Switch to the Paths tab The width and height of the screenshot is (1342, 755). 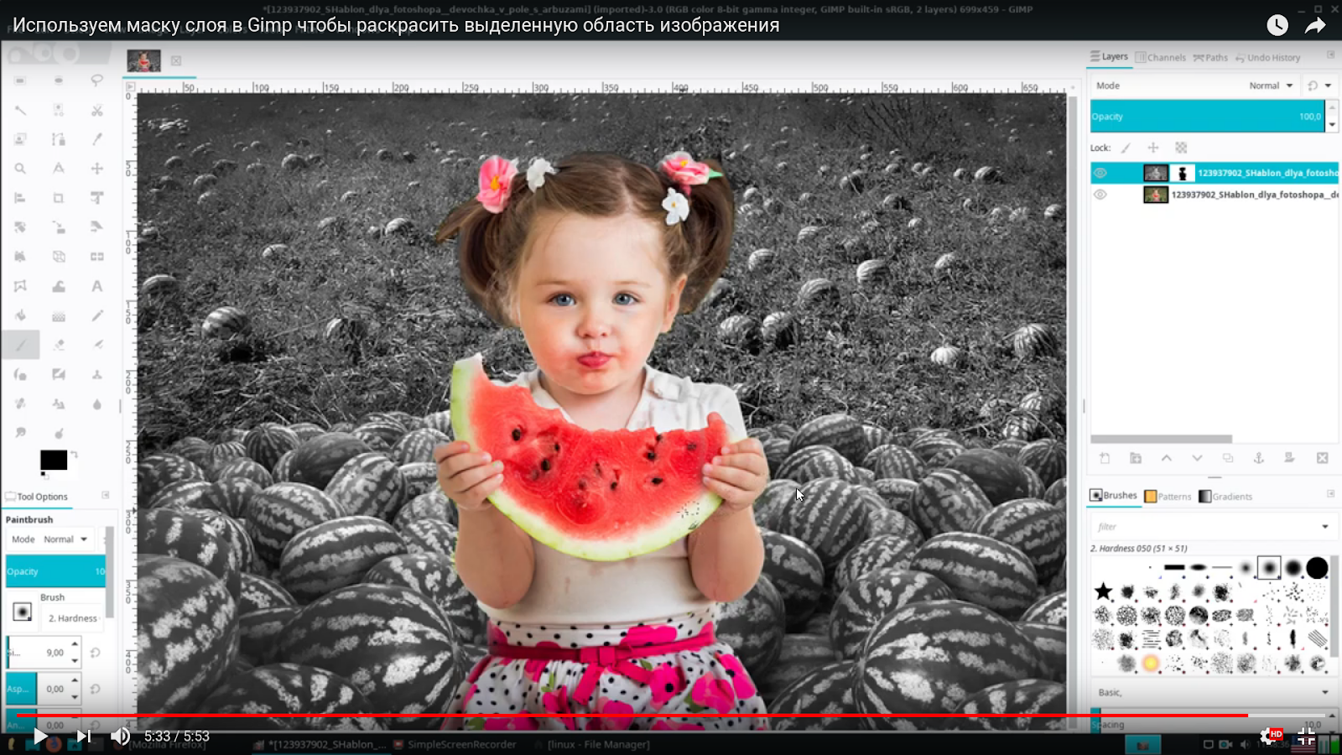click(1210, 58)
